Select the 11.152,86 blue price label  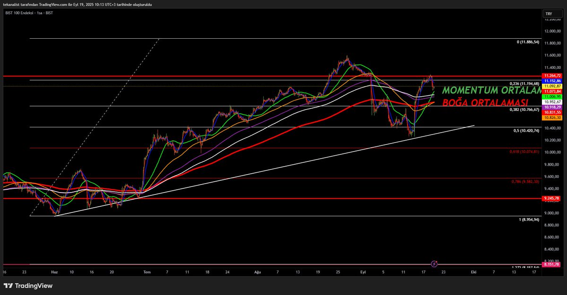click(552, 81)
